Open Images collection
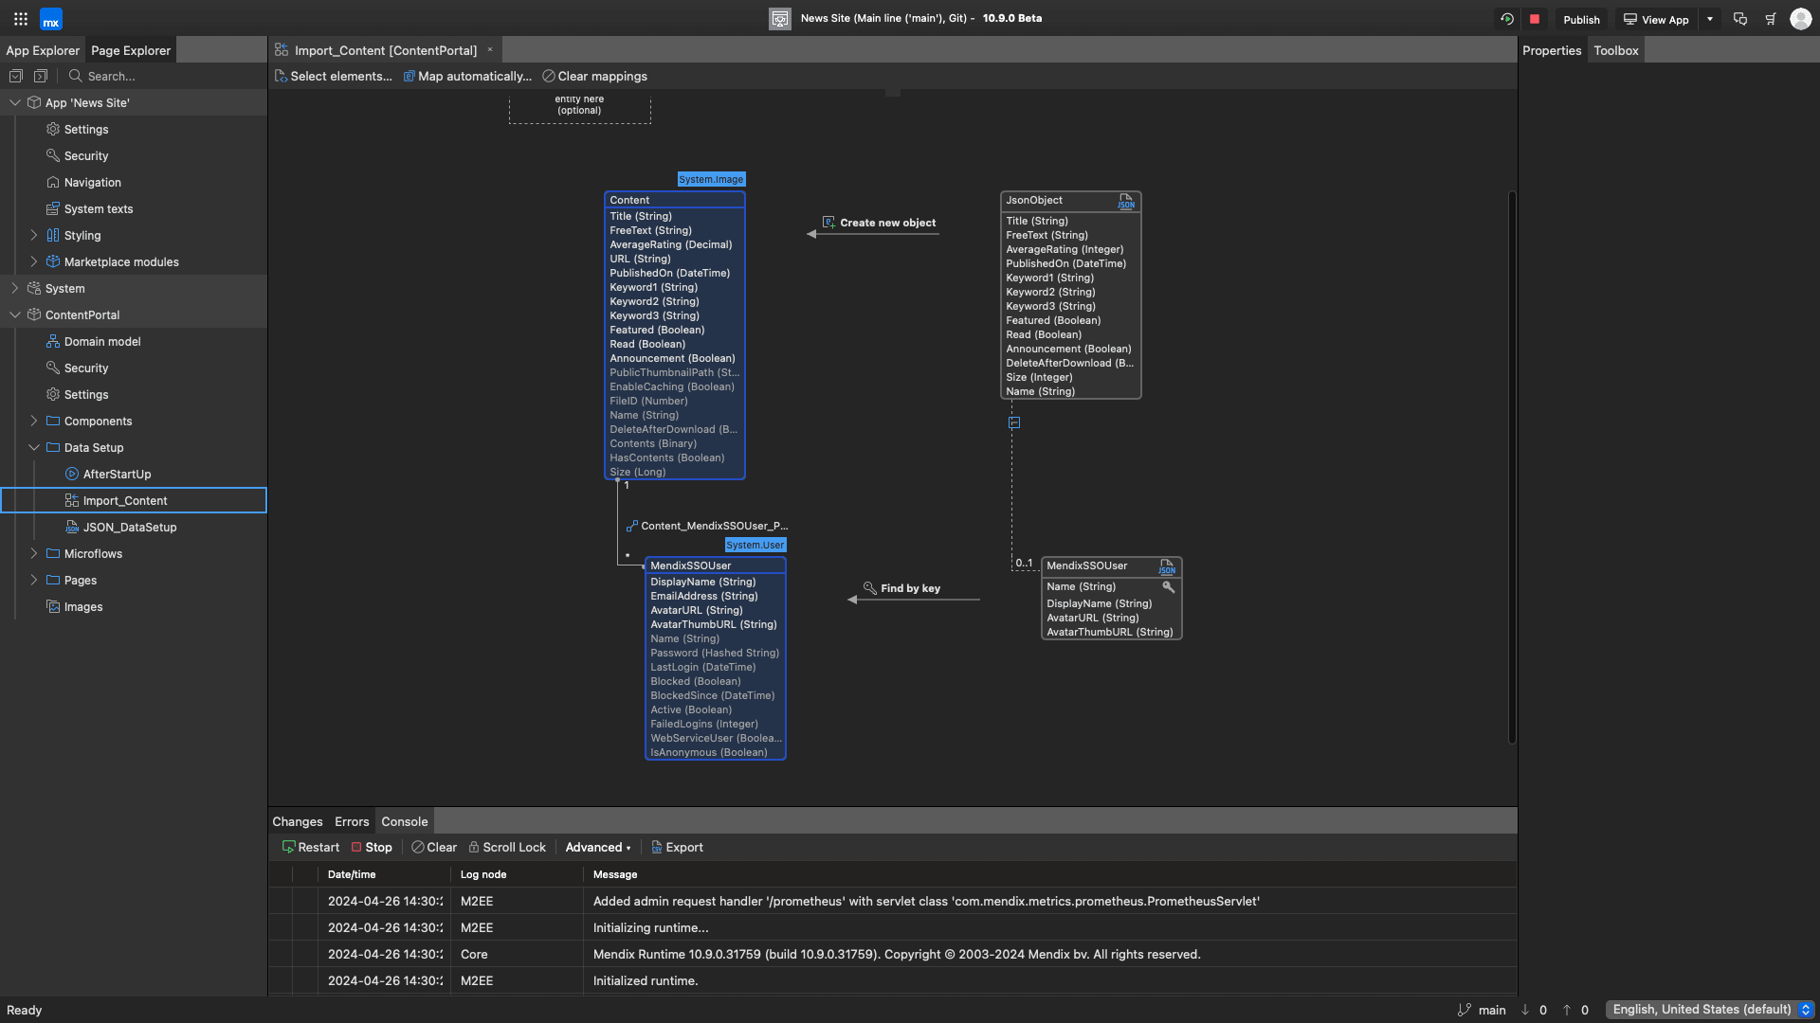The width and height of the screenshot is (1820, 1023). coord(83,607)
